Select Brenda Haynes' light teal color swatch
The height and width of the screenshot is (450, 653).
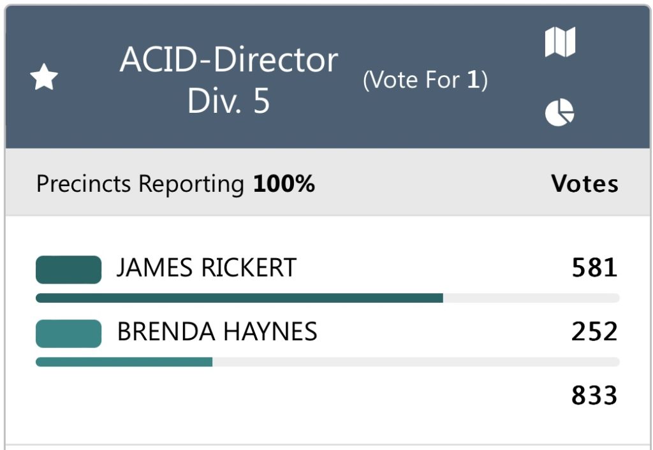(68, 333)
